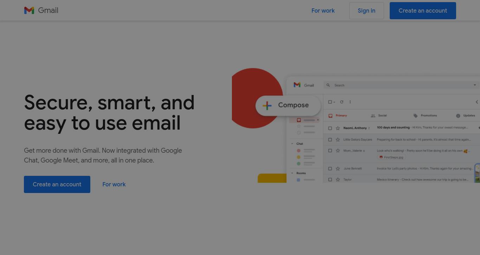
Task: Select the Promotions tab in the inbox preview
Action: pos(425,116)
